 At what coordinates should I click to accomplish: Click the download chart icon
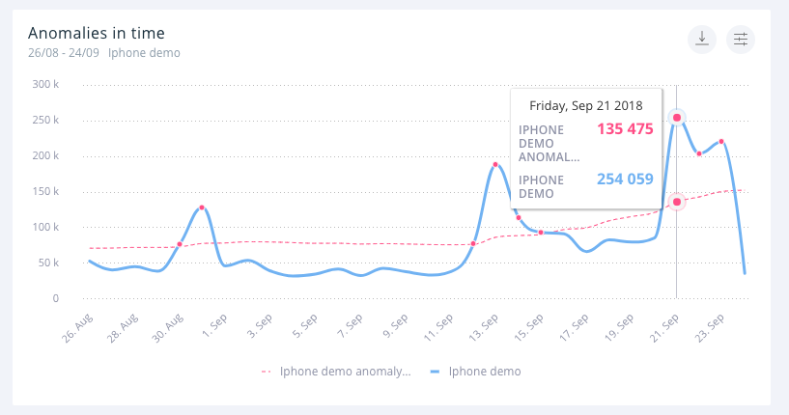702,40
